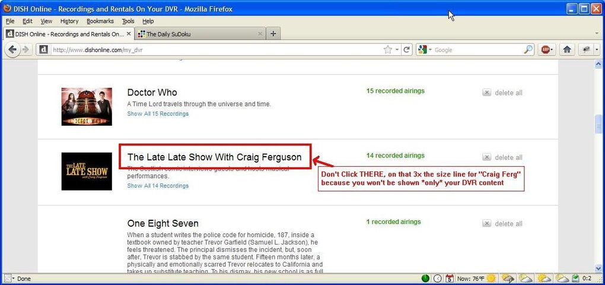Open the list all tabs dropdown arrow
Image resolution: width=605 pixels, height=285 pixels.
[x=597, y=34]
